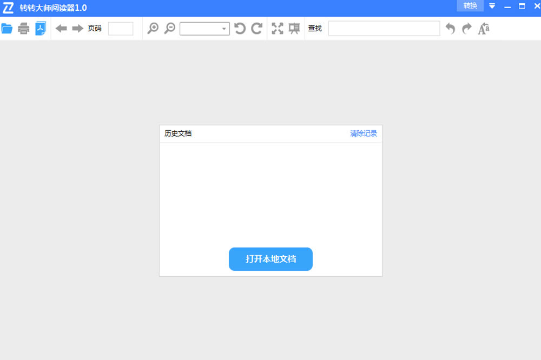The image size is (541, 360).
Task: Click the open folder icon
Action: click(7, 29)
